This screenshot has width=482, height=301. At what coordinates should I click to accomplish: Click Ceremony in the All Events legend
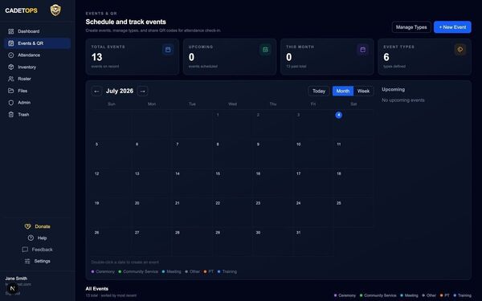[x=347, y=295]
